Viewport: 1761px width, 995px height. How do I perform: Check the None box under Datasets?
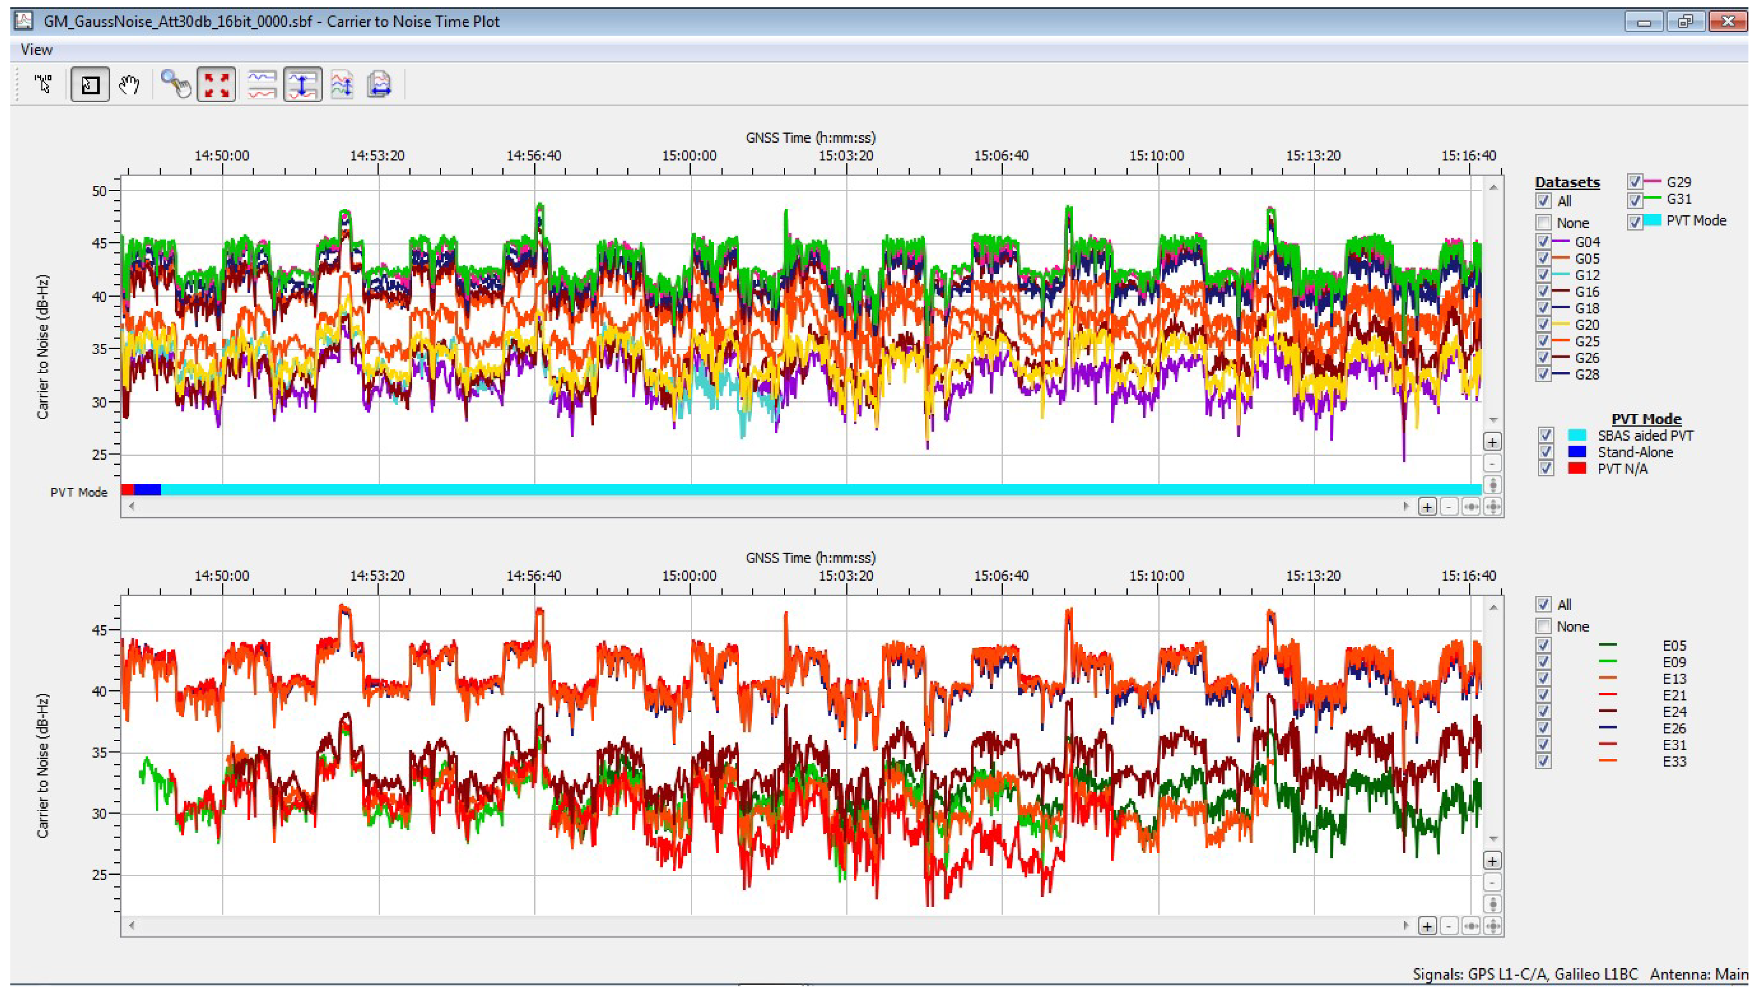(1543, 223)
